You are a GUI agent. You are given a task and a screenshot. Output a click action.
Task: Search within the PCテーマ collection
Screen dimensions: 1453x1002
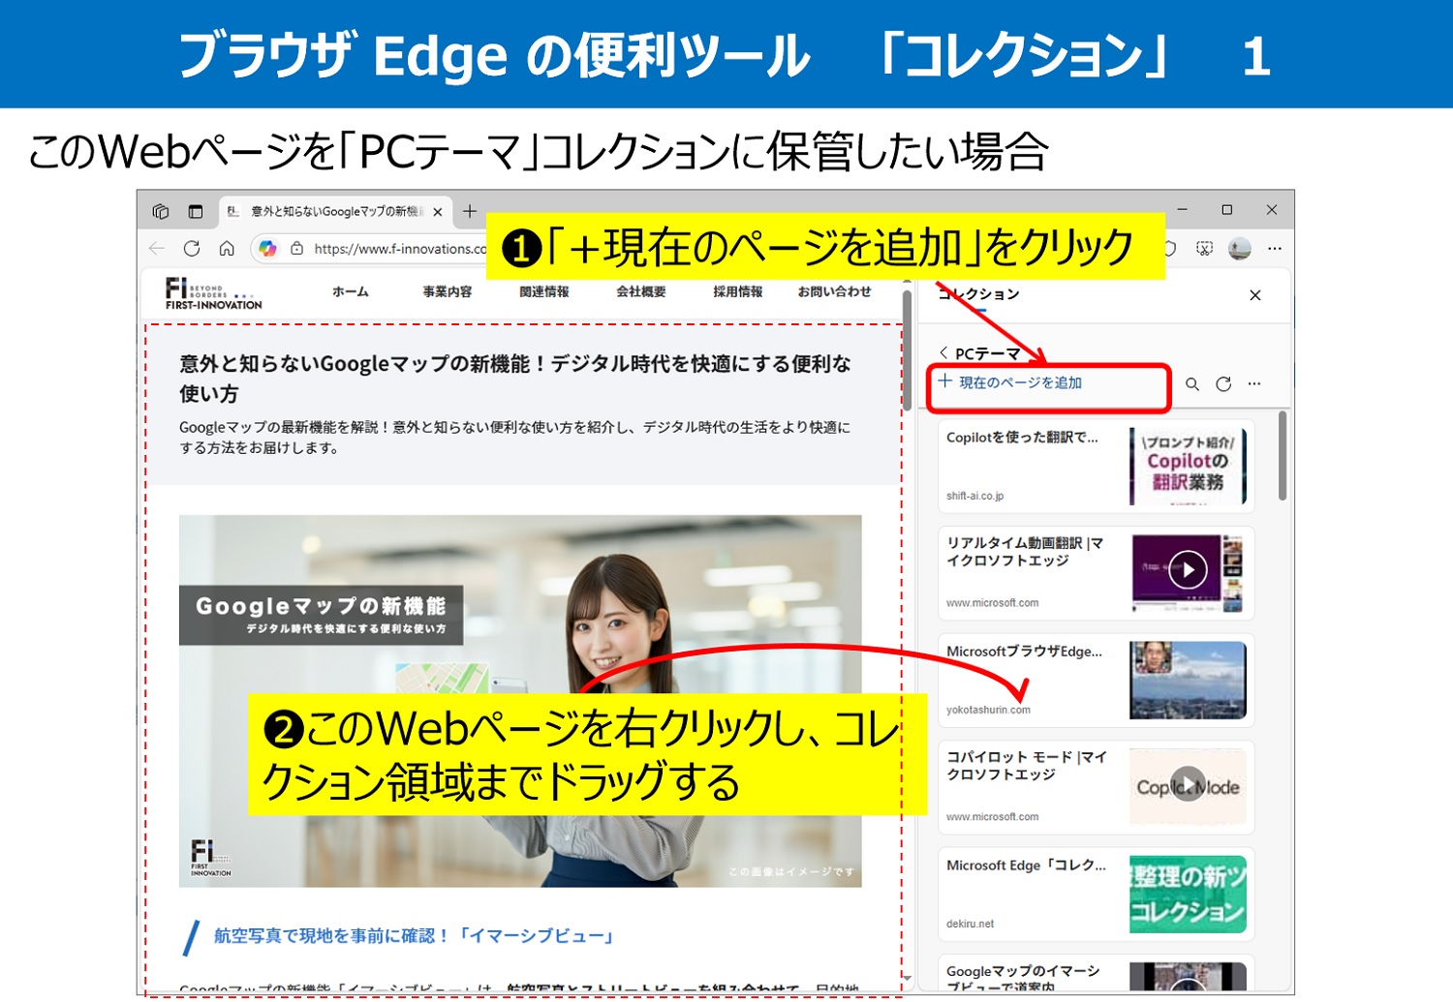click(1192, 384)
